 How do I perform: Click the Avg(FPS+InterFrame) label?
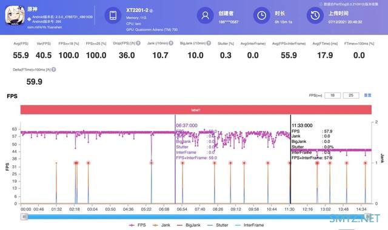[x=289, y=44]
